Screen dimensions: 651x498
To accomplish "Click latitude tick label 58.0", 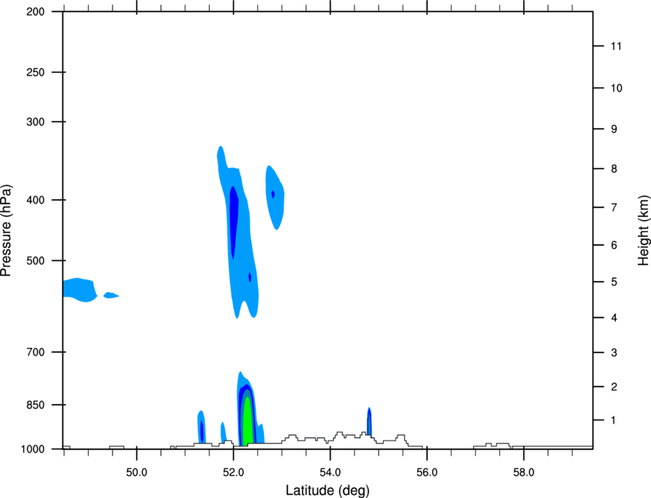I will click(524, 473).
